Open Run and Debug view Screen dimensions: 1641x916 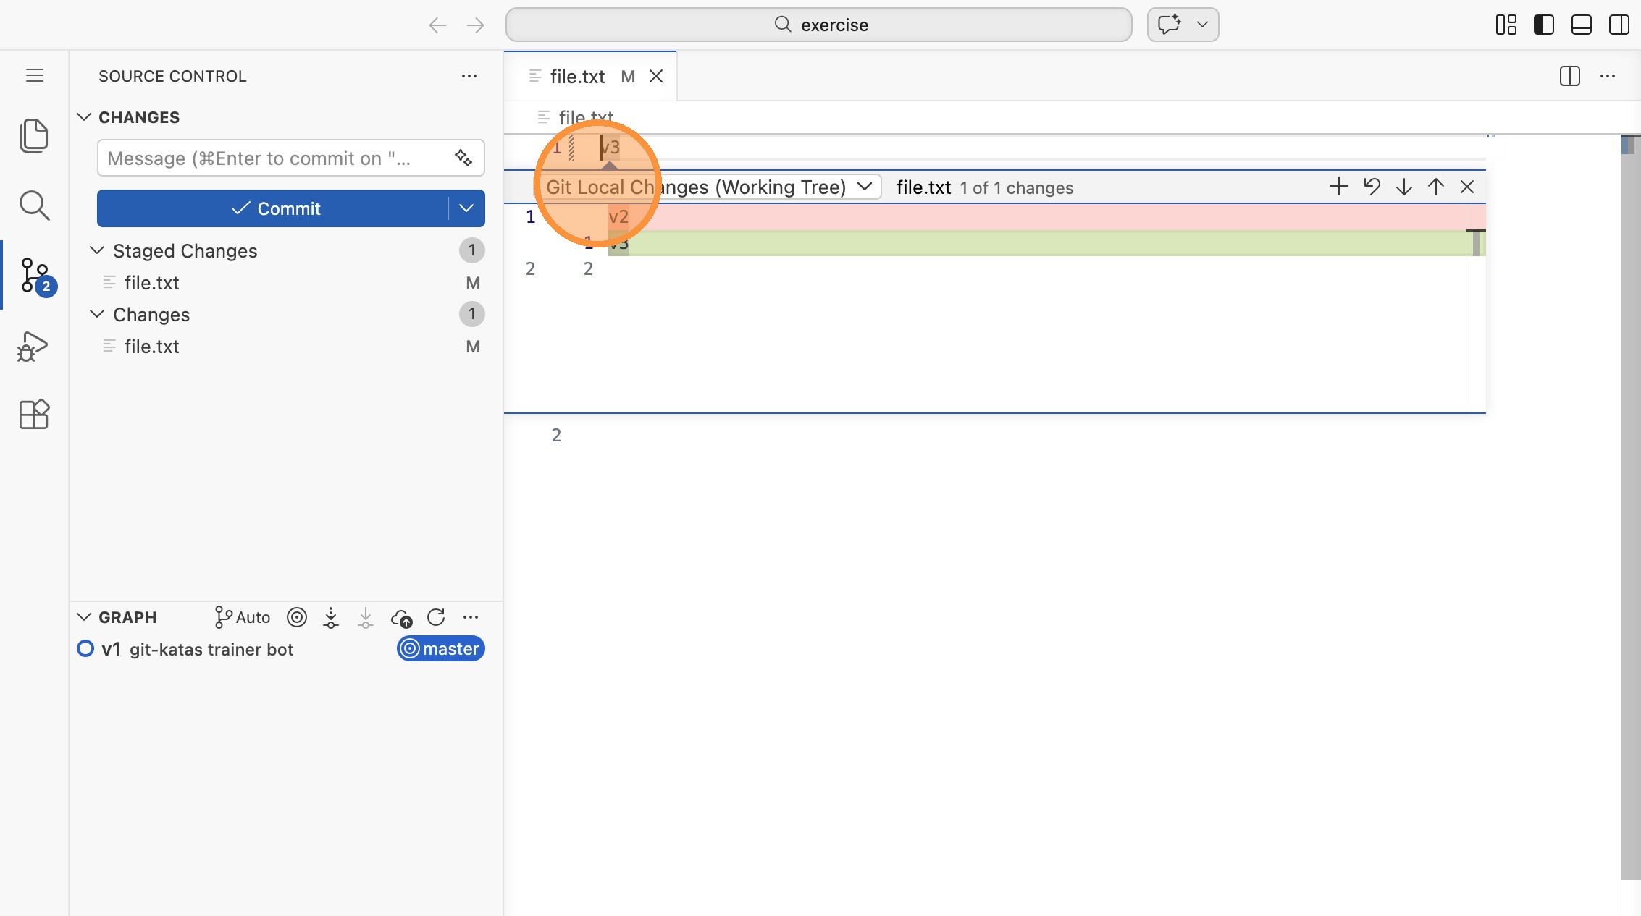coord(33,346)
